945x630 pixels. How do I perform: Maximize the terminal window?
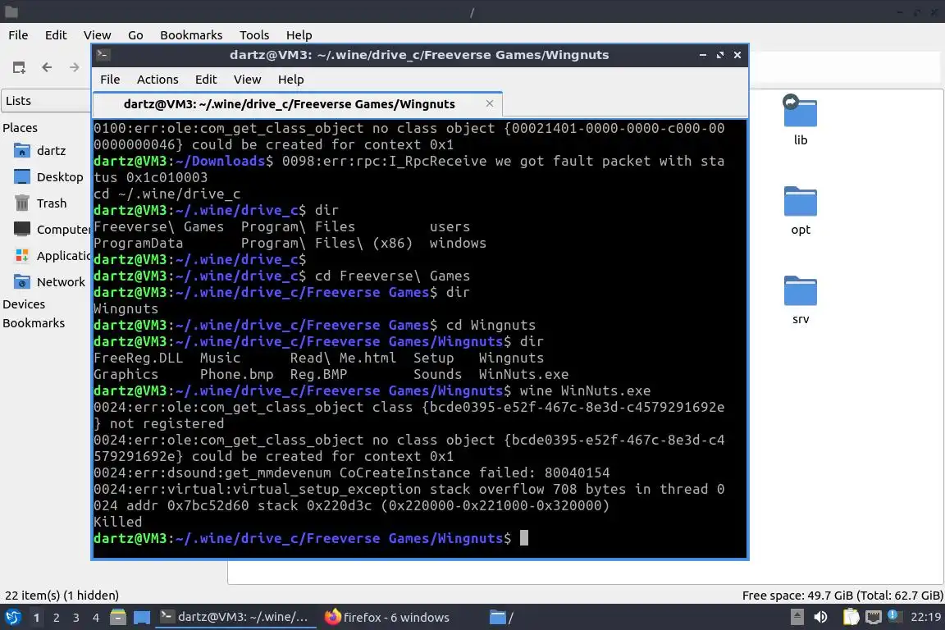(720, 55)
